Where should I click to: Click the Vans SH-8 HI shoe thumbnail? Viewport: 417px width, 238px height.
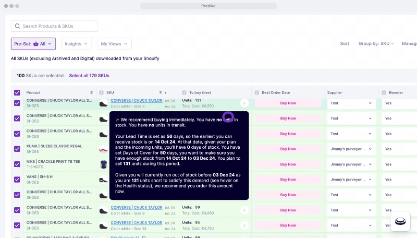click(x=103, y=180)
